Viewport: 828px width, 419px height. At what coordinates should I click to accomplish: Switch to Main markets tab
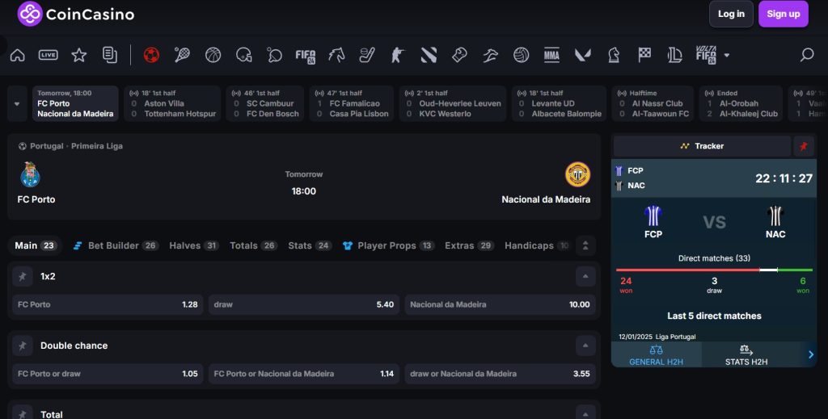click(x=36, y=245)
